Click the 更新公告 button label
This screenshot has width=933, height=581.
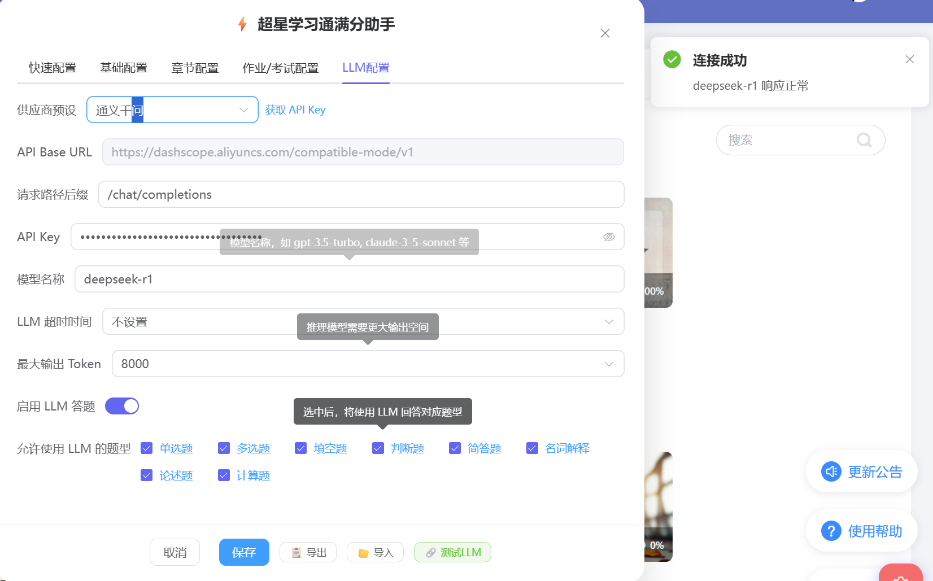875,471
